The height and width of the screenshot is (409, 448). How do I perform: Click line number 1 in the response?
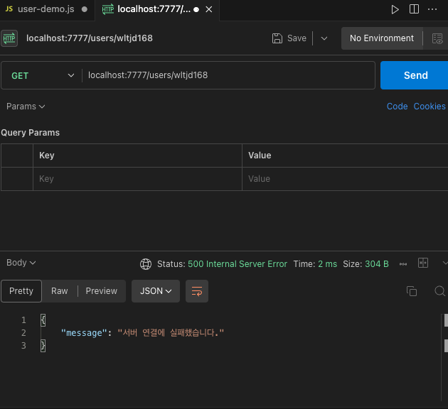(23, 320)
